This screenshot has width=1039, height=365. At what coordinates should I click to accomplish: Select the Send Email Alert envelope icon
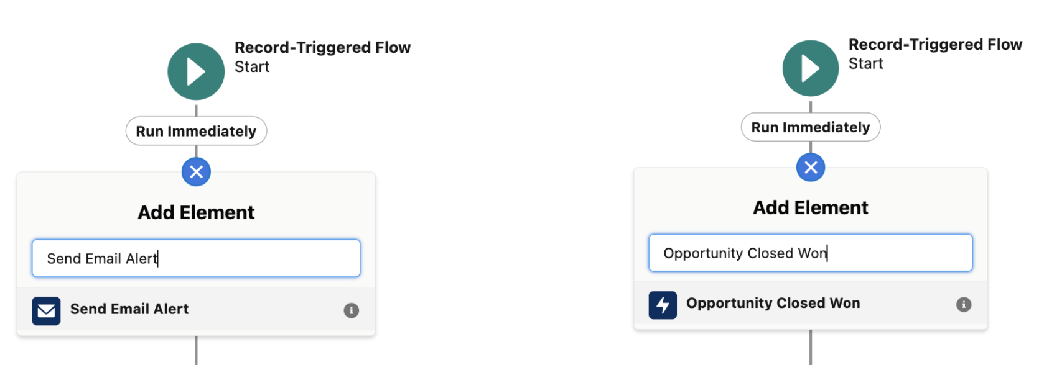click(x=46, y=310)
